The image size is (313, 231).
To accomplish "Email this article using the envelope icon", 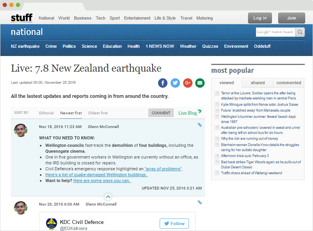I will (200, 83).
